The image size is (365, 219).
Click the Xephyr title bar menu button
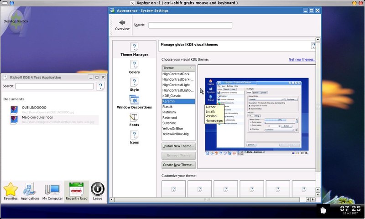click(x=5, y=3)
